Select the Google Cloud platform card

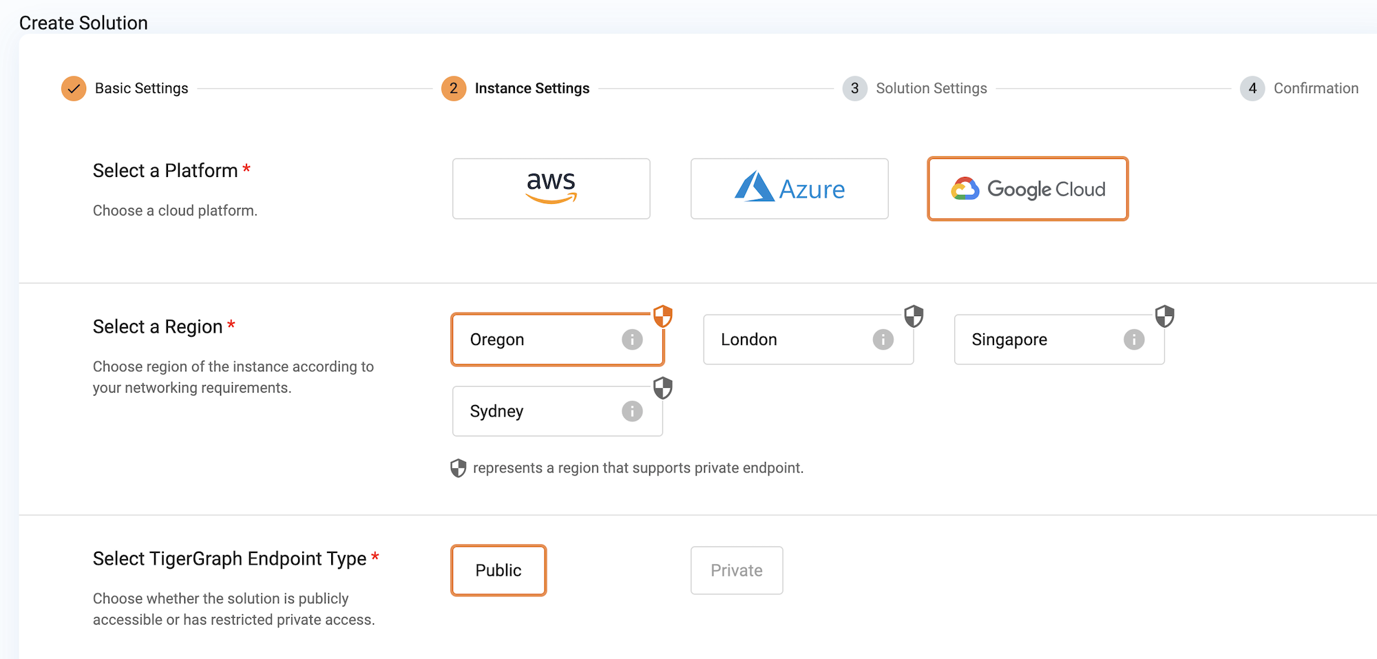(1027, 189)
